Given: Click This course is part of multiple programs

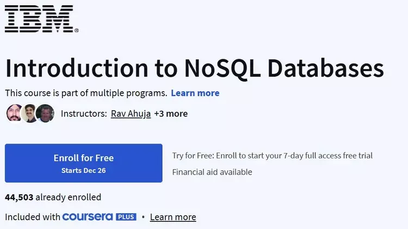Looking at the screenshot, I should click(86, 93).
